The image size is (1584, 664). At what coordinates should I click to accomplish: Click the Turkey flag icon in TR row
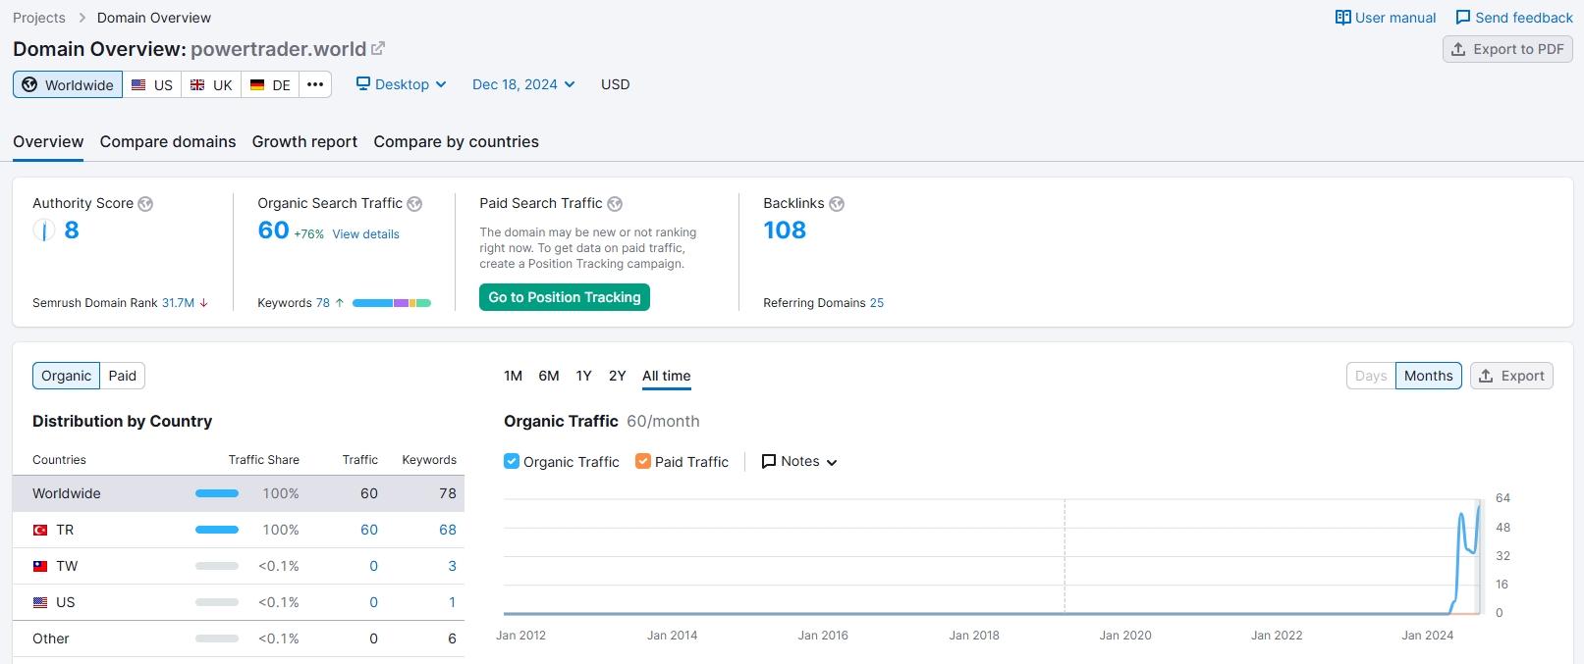click(40, 530)
